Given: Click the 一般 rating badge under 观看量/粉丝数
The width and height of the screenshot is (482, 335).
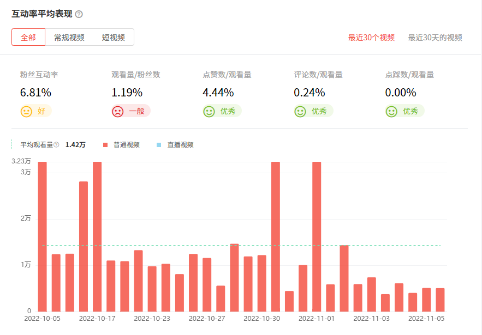Looking at the screenshot, I should (136, 111).
